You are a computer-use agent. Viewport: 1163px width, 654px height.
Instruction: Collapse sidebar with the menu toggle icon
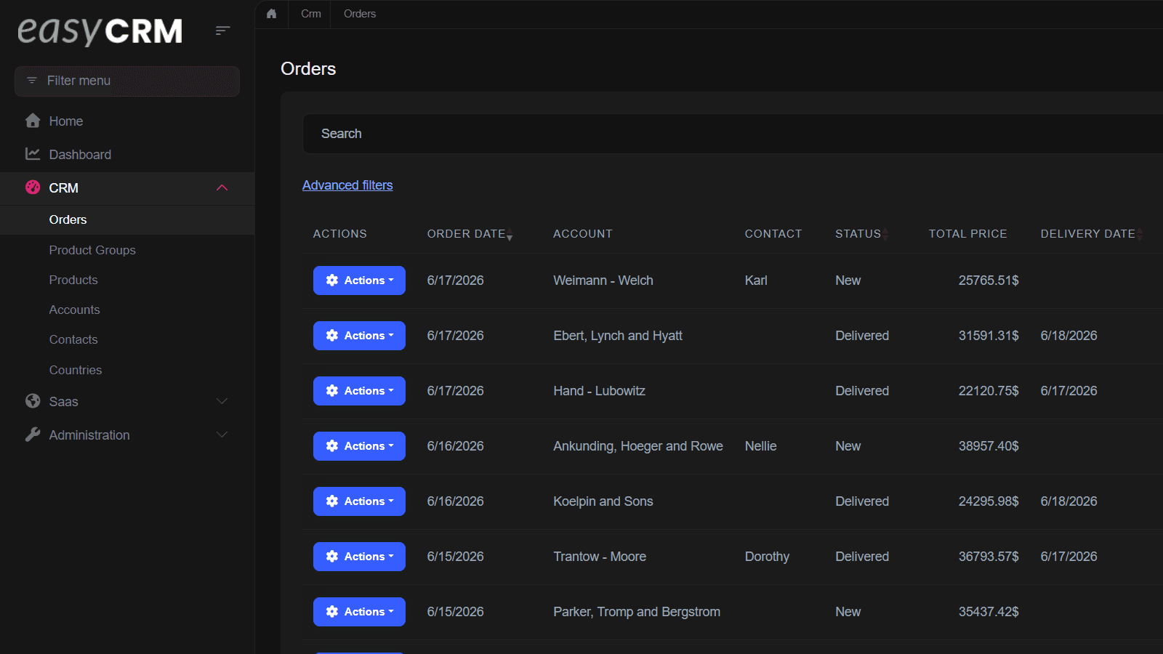[222, 31]
